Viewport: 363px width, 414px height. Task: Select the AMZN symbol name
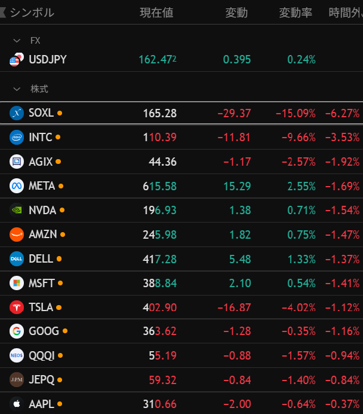click(43, 235)
